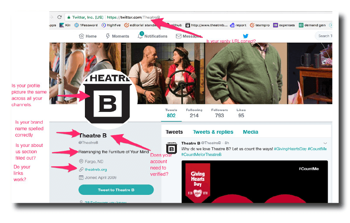
Task: Open tweet author name Theatre B
Action: [190, 143]
